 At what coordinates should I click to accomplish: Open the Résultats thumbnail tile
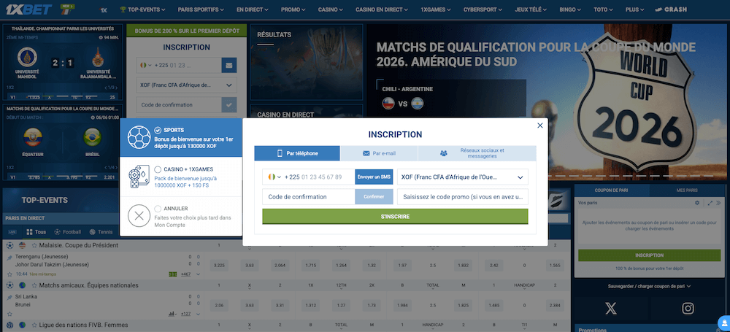[x=307, y=63]
